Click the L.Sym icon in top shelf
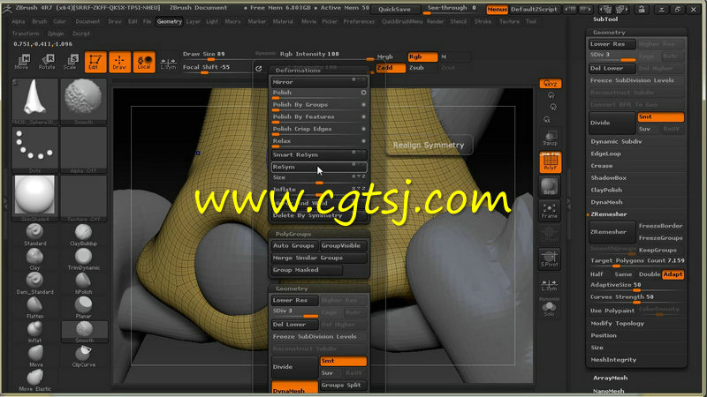This screenshot has width=707, height=397. click(168, 63)
